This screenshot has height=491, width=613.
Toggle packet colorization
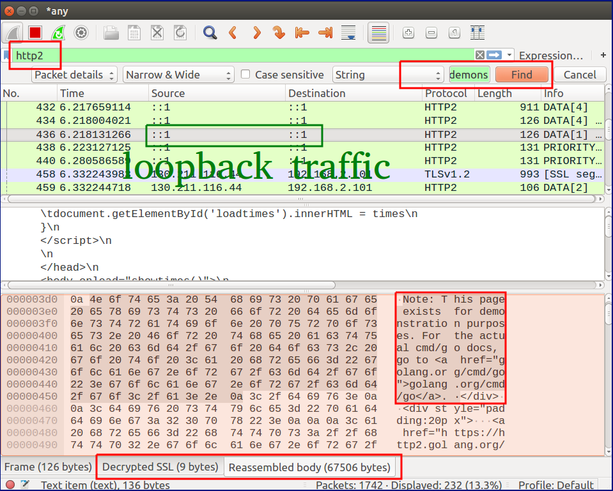(x=378, y=33)
